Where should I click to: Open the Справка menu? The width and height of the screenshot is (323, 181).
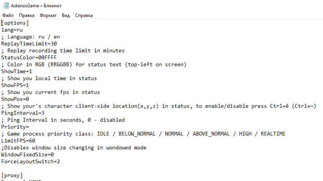[x=83, y=15]
